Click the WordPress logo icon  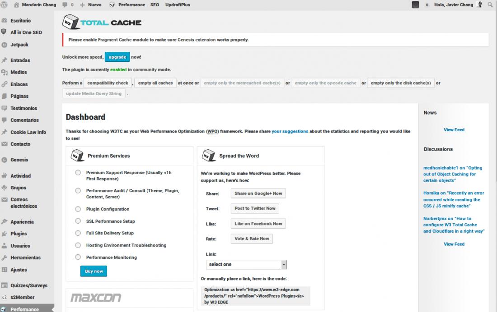tap(4, 5)
